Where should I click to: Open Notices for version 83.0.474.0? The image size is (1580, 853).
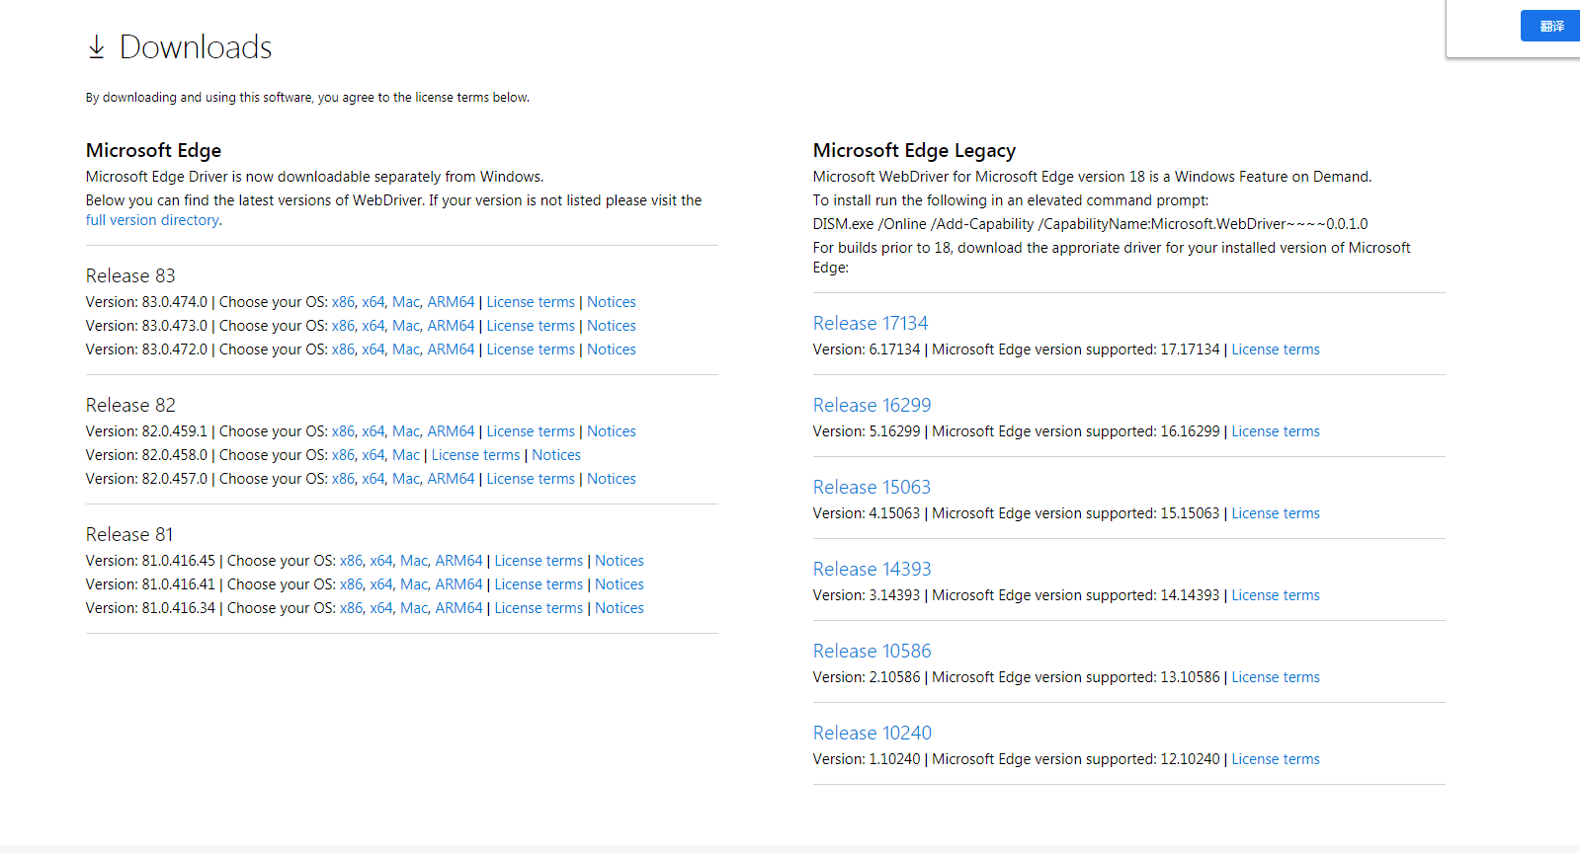point(612,302)
